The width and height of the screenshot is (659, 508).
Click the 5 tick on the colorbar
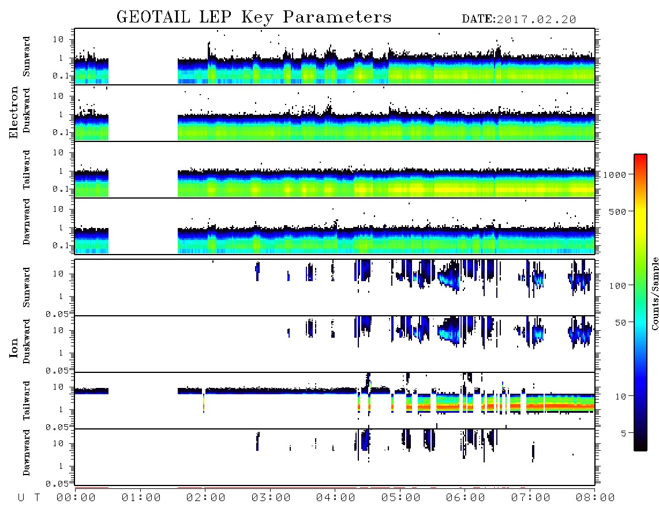point(623,433)
